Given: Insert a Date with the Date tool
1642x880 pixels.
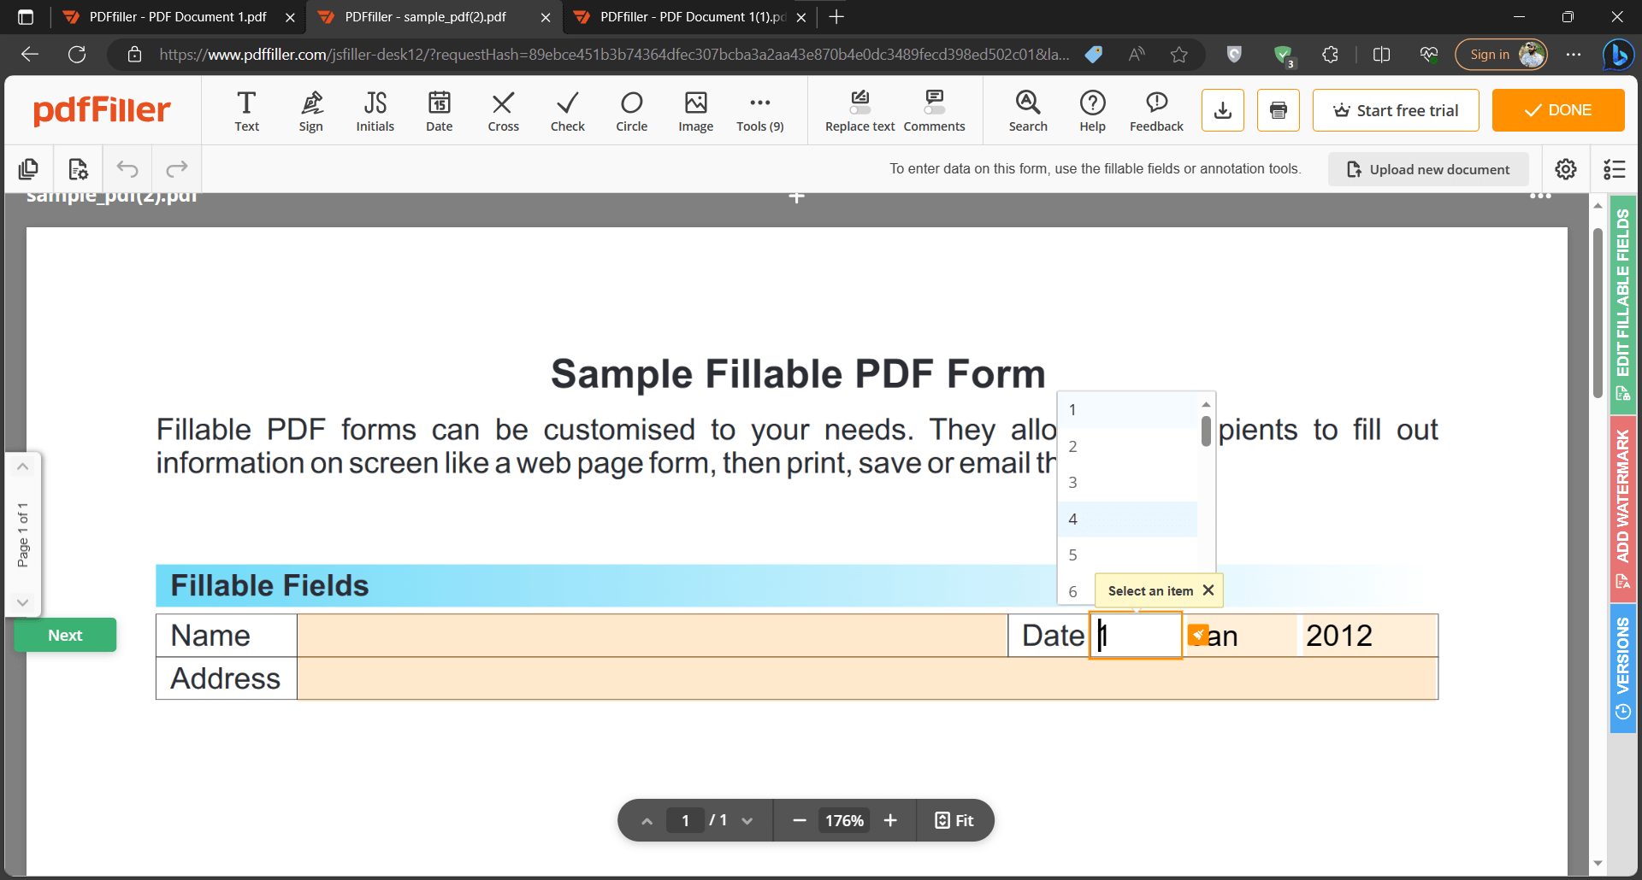Looking at the screenshot, I should 439,110.
